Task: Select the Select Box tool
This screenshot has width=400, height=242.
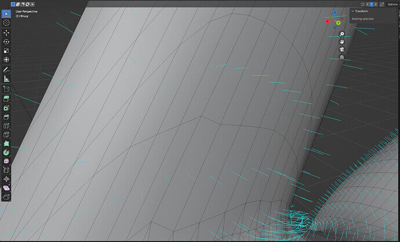Action: point(6,14)
